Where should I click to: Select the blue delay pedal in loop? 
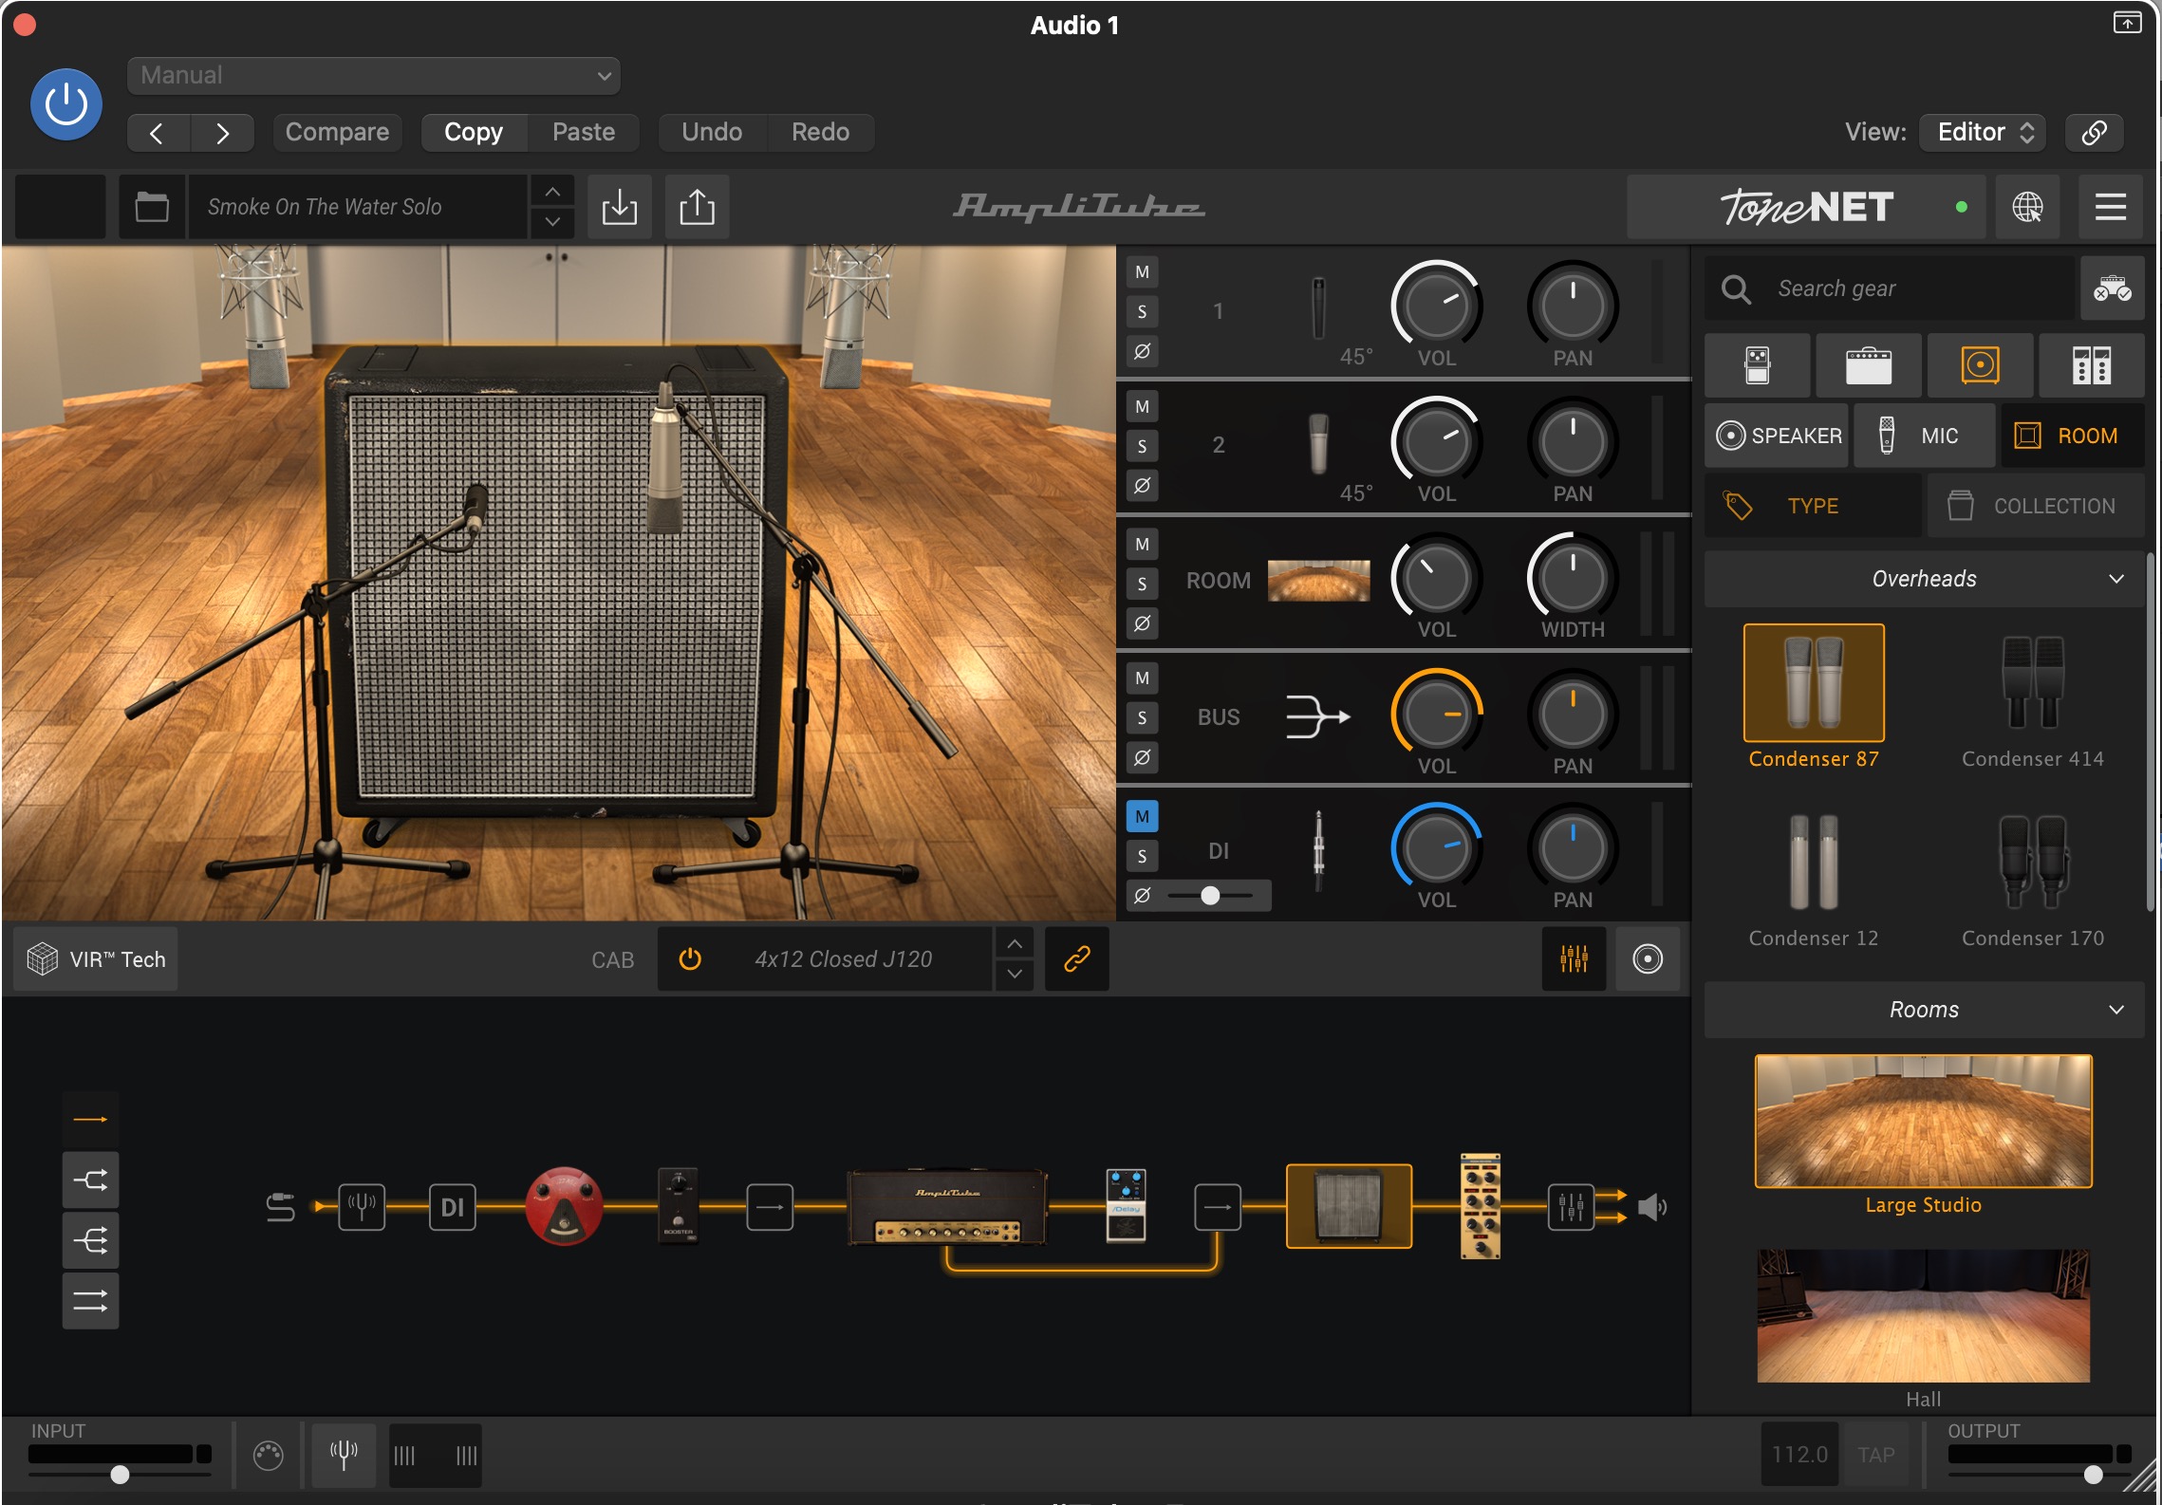tap(1127, 1205)
